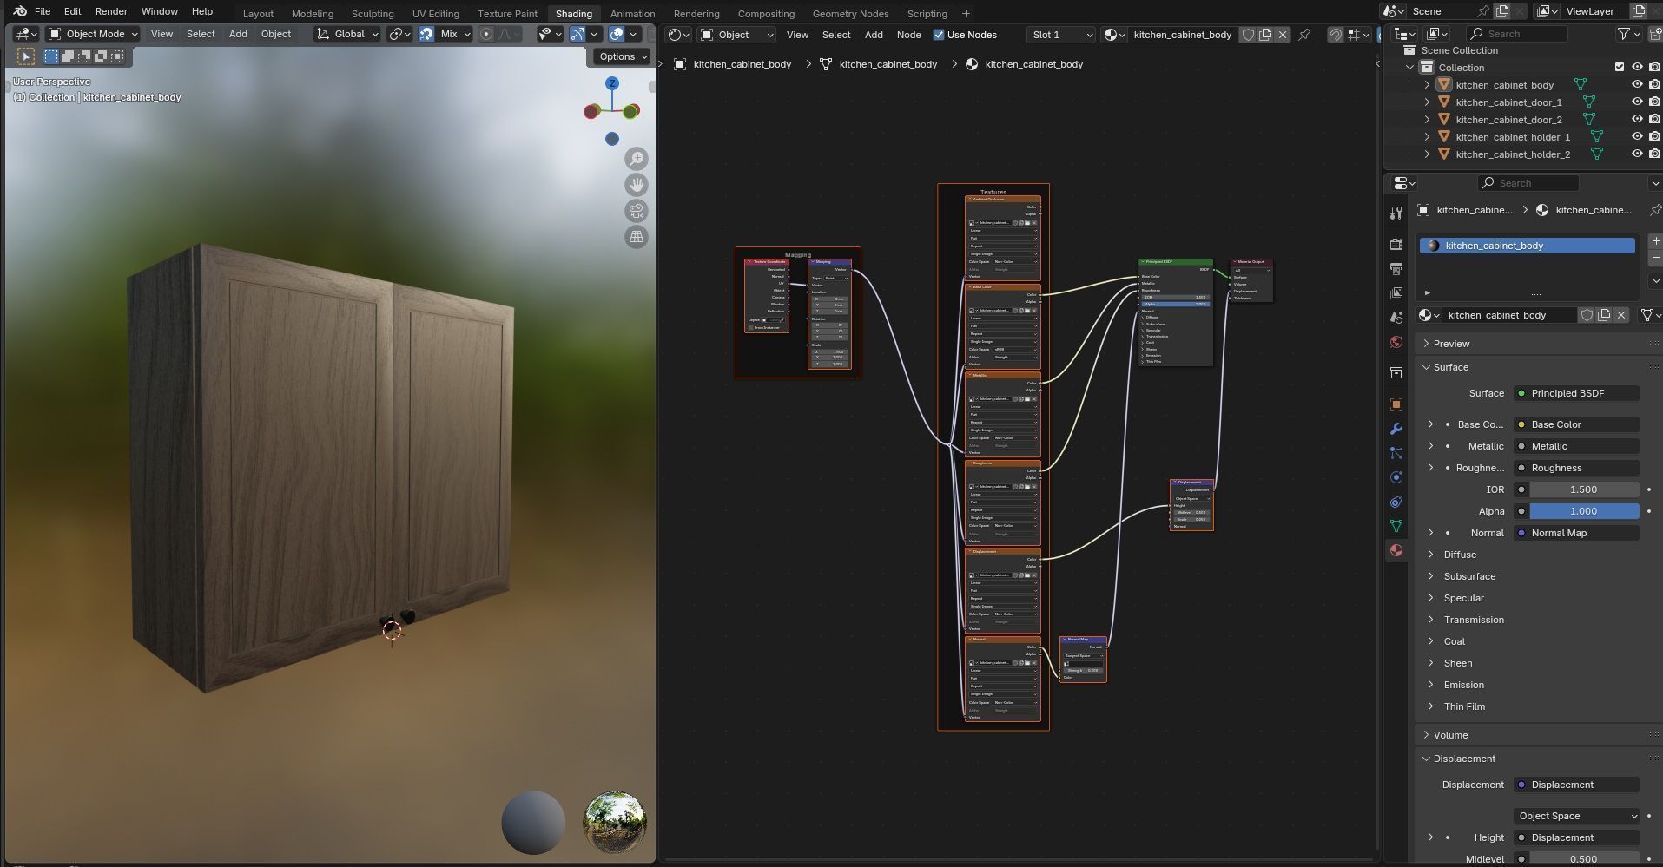The height and width of the screenshot is (867, 1663).
Task: Toggle the Use Nodes checkbox
Action: 938,35
